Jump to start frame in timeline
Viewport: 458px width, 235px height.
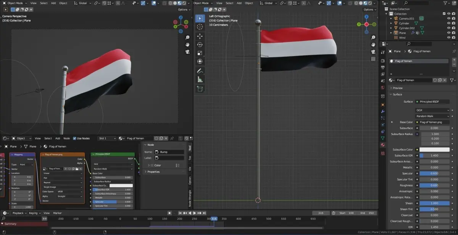tap(180, 213)
